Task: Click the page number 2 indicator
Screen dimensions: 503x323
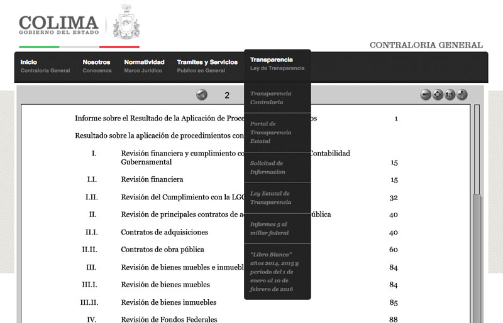Action: 227,95
